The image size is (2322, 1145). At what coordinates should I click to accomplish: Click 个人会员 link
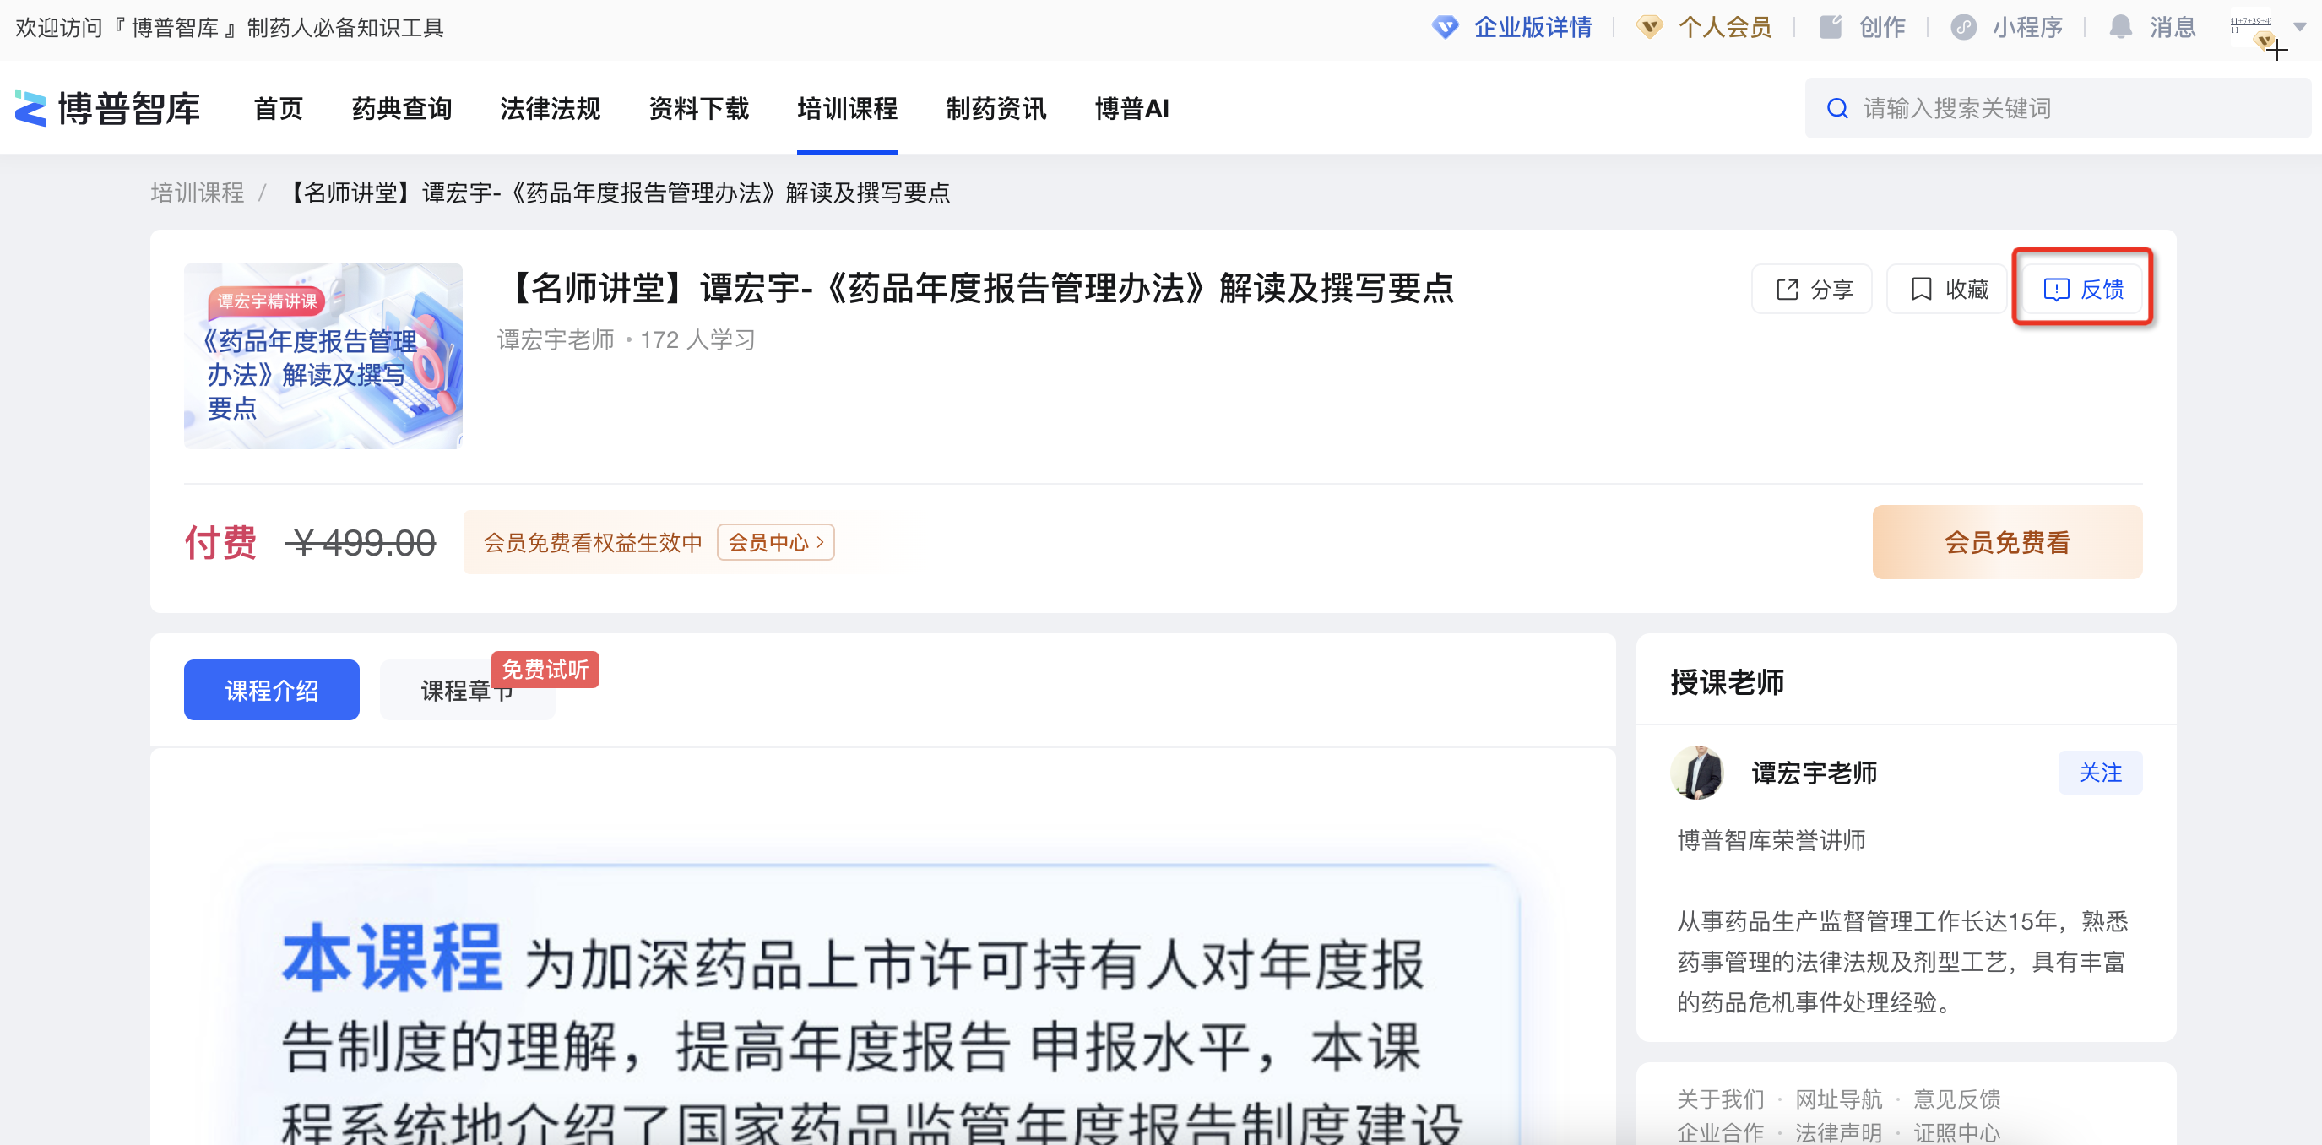click(x=1725, y=28)
